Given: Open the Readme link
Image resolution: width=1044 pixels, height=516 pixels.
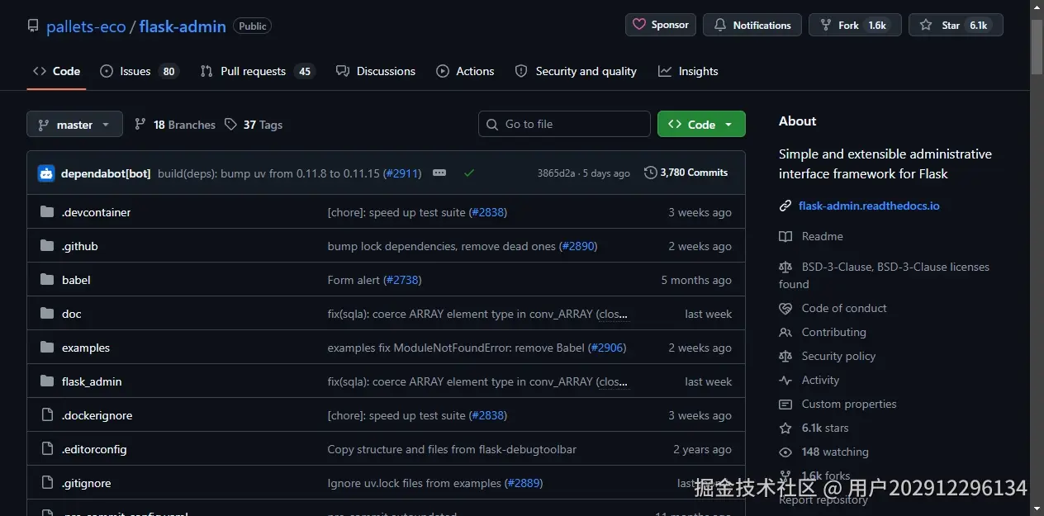Looking at the screenshot, I should (823, 236).
